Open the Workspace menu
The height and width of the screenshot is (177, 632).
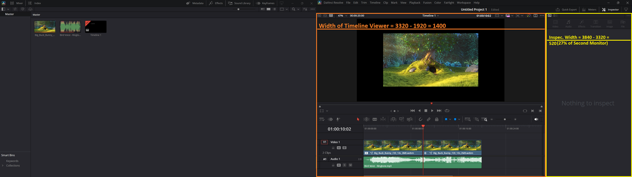[x=464, y=3]
